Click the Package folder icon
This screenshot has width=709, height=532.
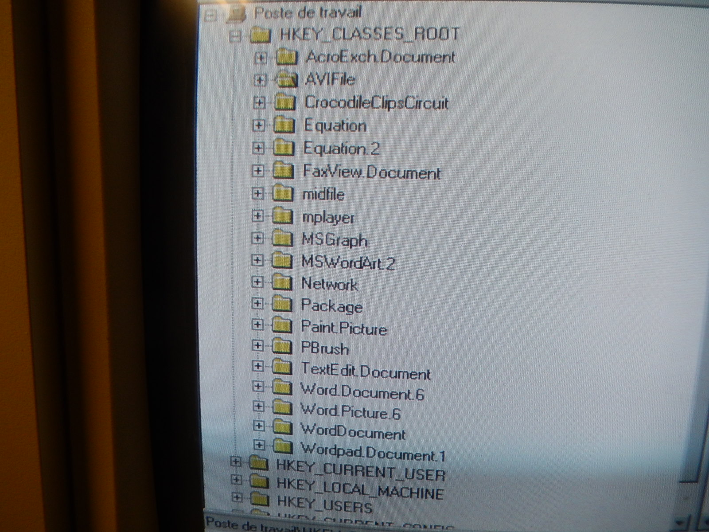[282, 304]
